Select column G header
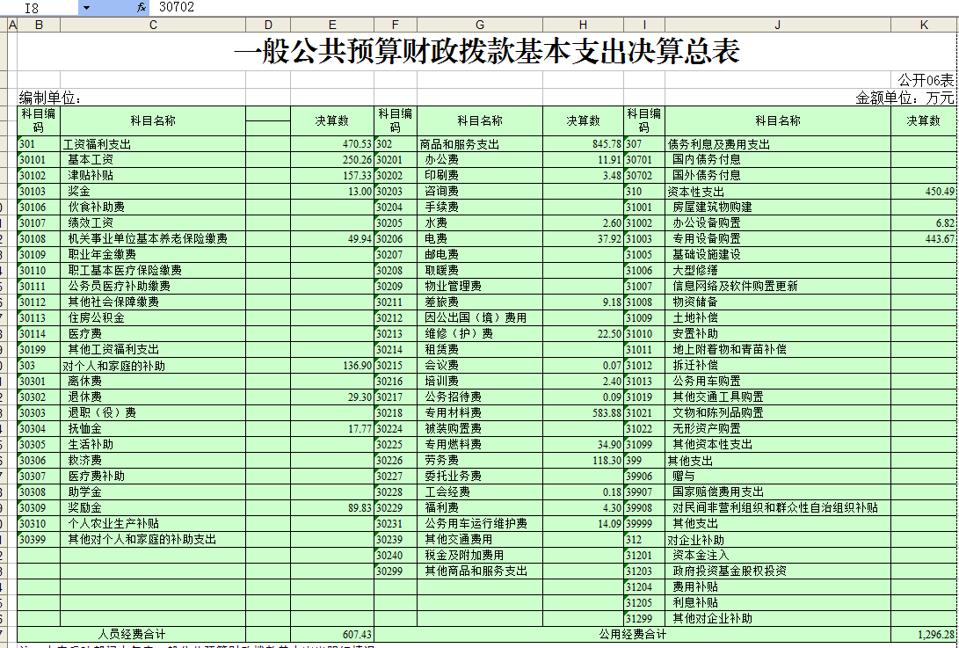This screenshot has width=959, height=648. click(x=479, y=25)
